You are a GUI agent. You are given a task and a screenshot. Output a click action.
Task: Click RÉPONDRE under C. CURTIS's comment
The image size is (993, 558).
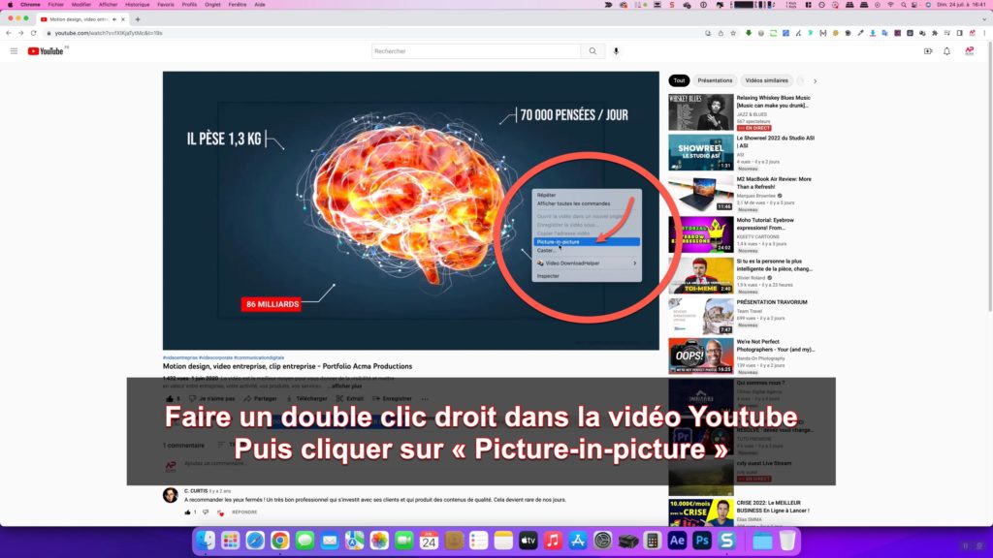(244, 511)
